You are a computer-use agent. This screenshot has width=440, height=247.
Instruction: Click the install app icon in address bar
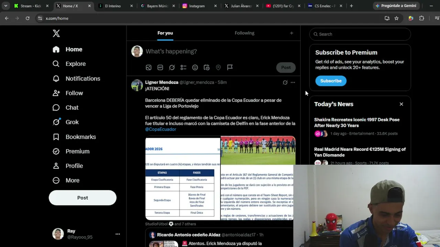tap(387, 18)
